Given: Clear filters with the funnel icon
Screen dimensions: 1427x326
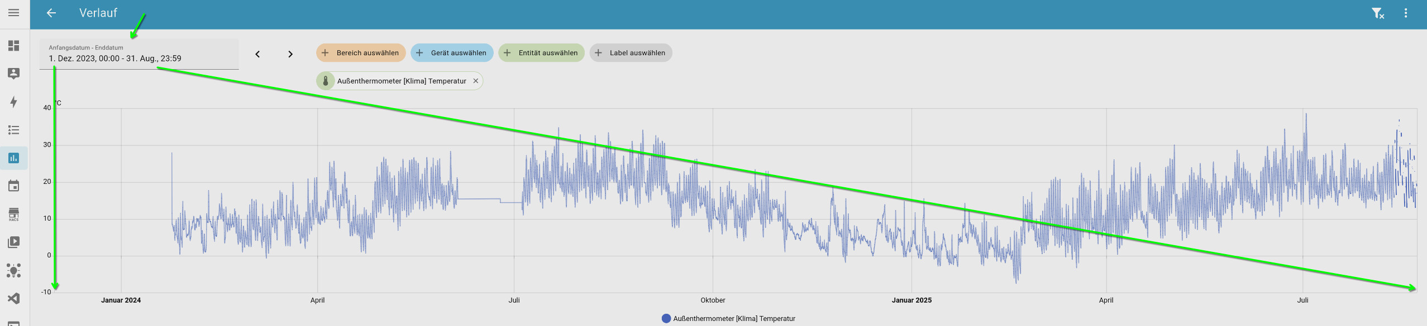Looking at the screenshot, I should [1378, 13].
